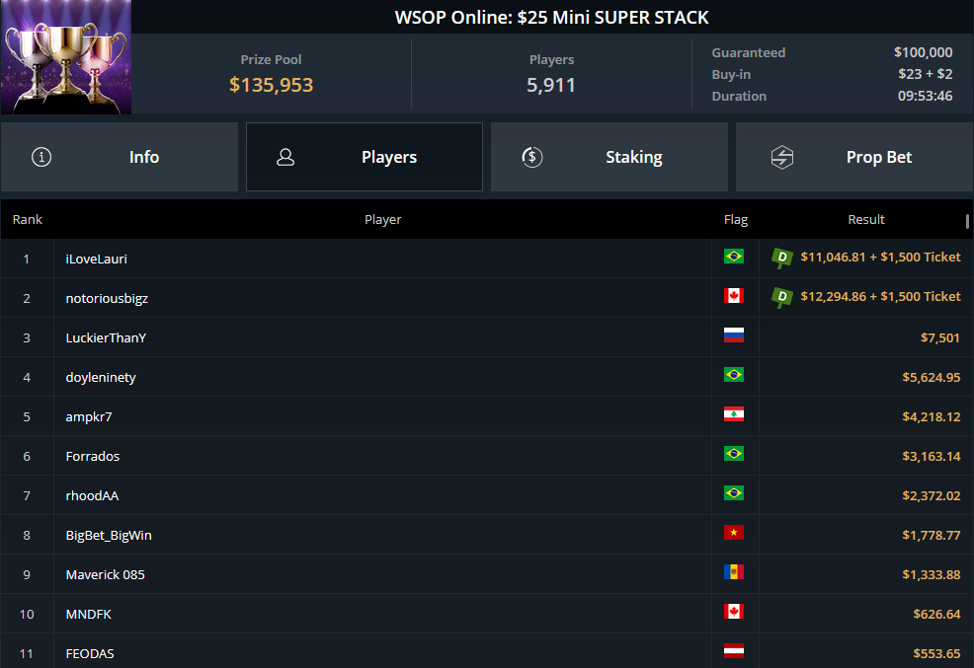Click the Rank column header
The height and width of the screenshot is (668, 974).
(28, 220)
